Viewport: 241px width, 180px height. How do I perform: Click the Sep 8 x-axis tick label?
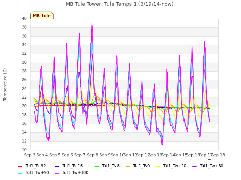pyautogui.click(x=92, y=155)
